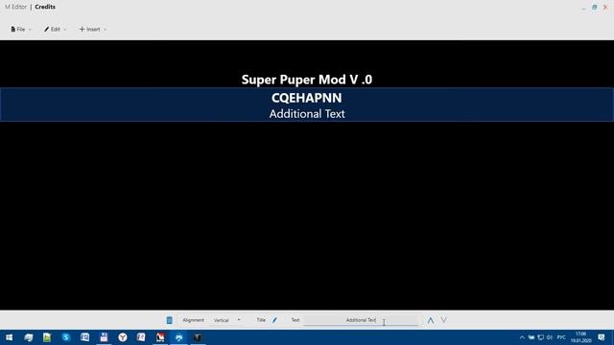The height and width of the screenshot is (345, 614).
Task: Open Skype from the taskbar
Action: 65,337
